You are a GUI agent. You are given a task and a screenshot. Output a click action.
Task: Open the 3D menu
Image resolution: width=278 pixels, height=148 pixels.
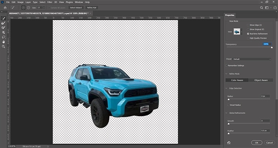[56, 2]
